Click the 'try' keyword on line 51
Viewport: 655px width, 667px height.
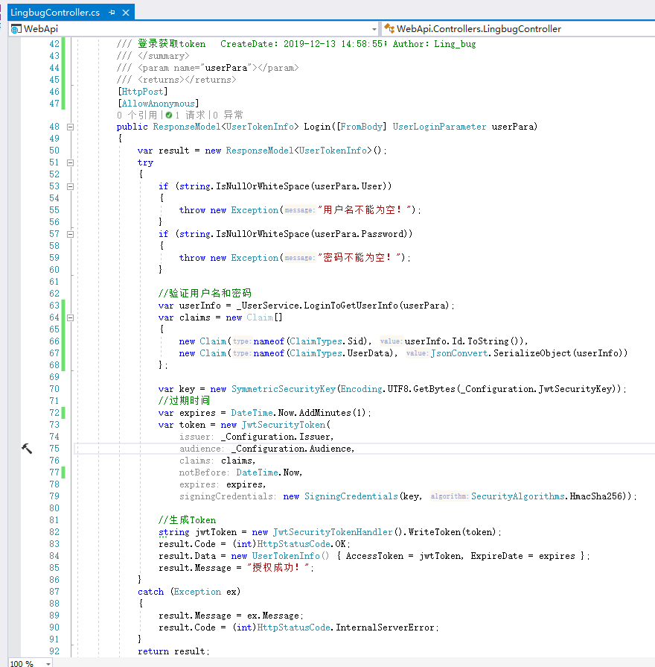click(x=145, y=162)
